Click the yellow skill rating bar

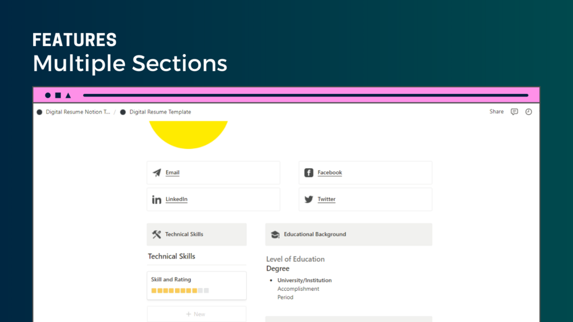pyautogui.click(x=180, y=291)
